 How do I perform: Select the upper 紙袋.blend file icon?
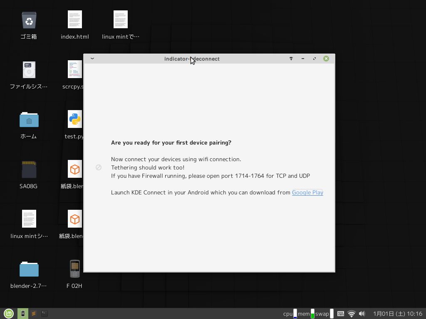click(x=75, y=169)
